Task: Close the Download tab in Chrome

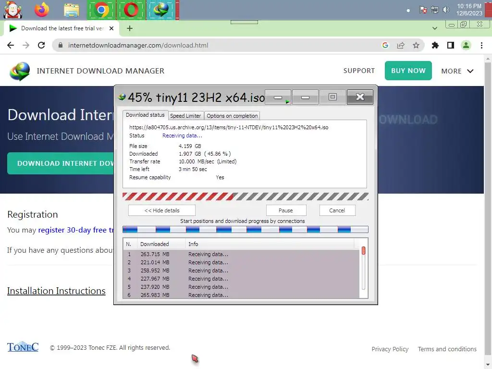Action: (111, 28)
